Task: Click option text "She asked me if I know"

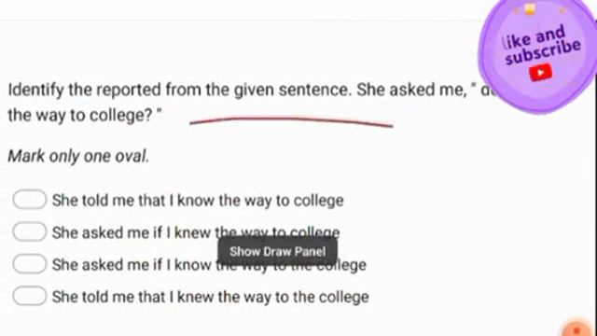Action: [132, 265]
